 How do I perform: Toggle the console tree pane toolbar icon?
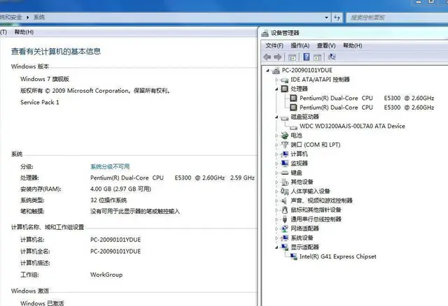pyautogui.click(x=292, y=57)
